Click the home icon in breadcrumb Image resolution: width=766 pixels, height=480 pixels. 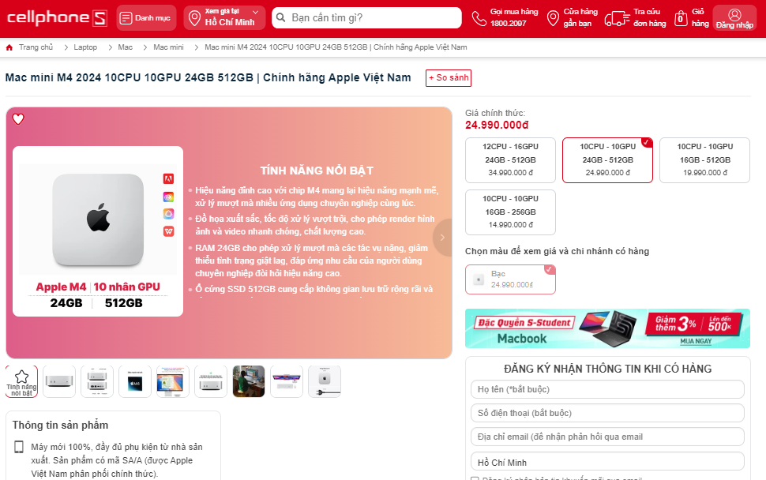(x=9, y=47)
